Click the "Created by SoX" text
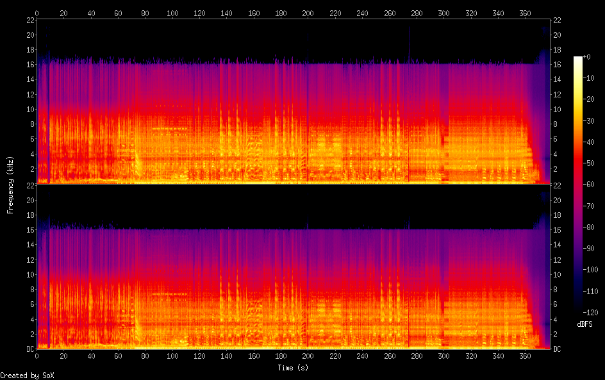 tap(27, 375)
